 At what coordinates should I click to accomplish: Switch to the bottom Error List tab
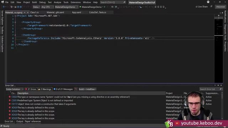coord(10,121)
